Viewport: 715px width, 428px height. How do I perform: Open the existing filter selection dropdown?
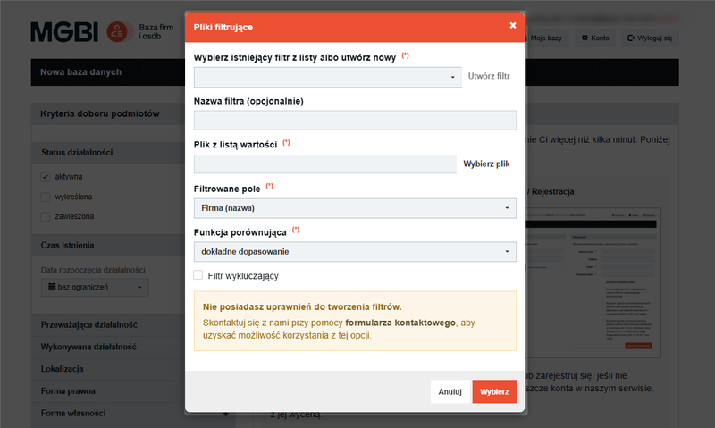(327, 78)
